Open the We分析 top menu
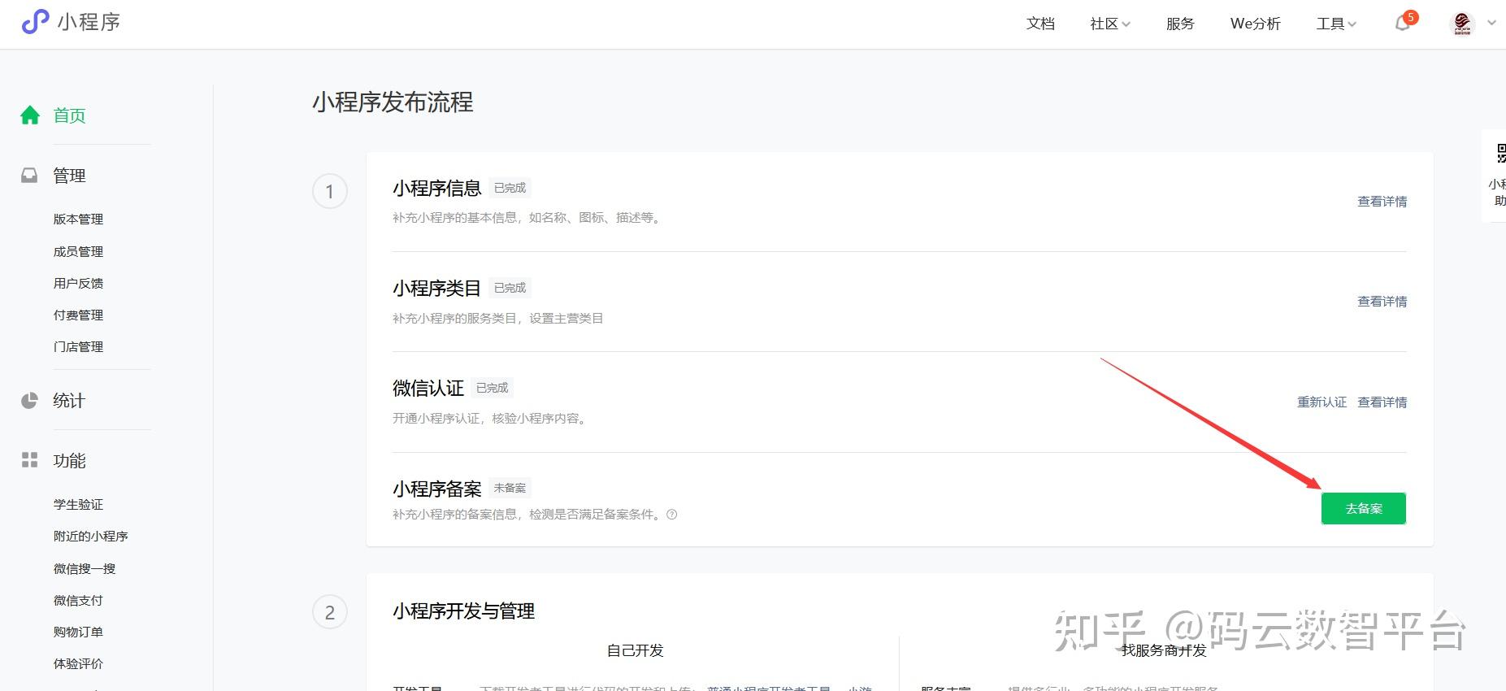The image size is (1506, 691). (1256, 24)
